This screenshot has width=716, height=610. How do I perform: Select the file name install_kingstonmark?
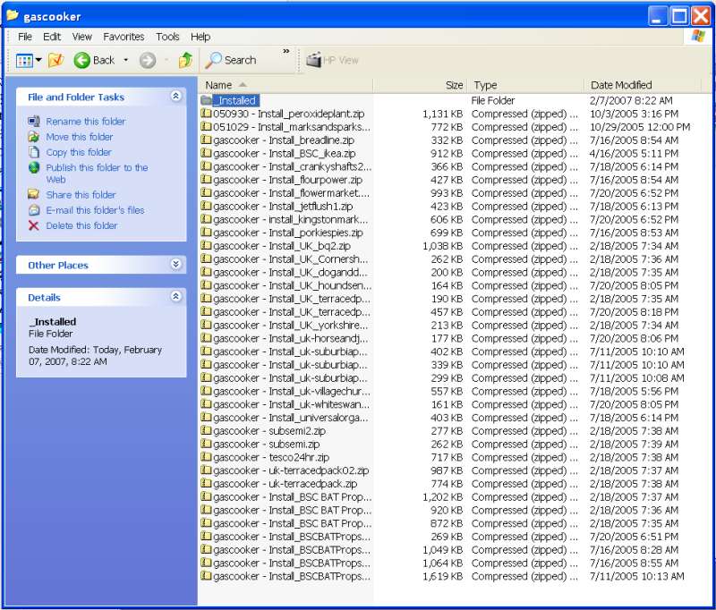click(290, 219)
